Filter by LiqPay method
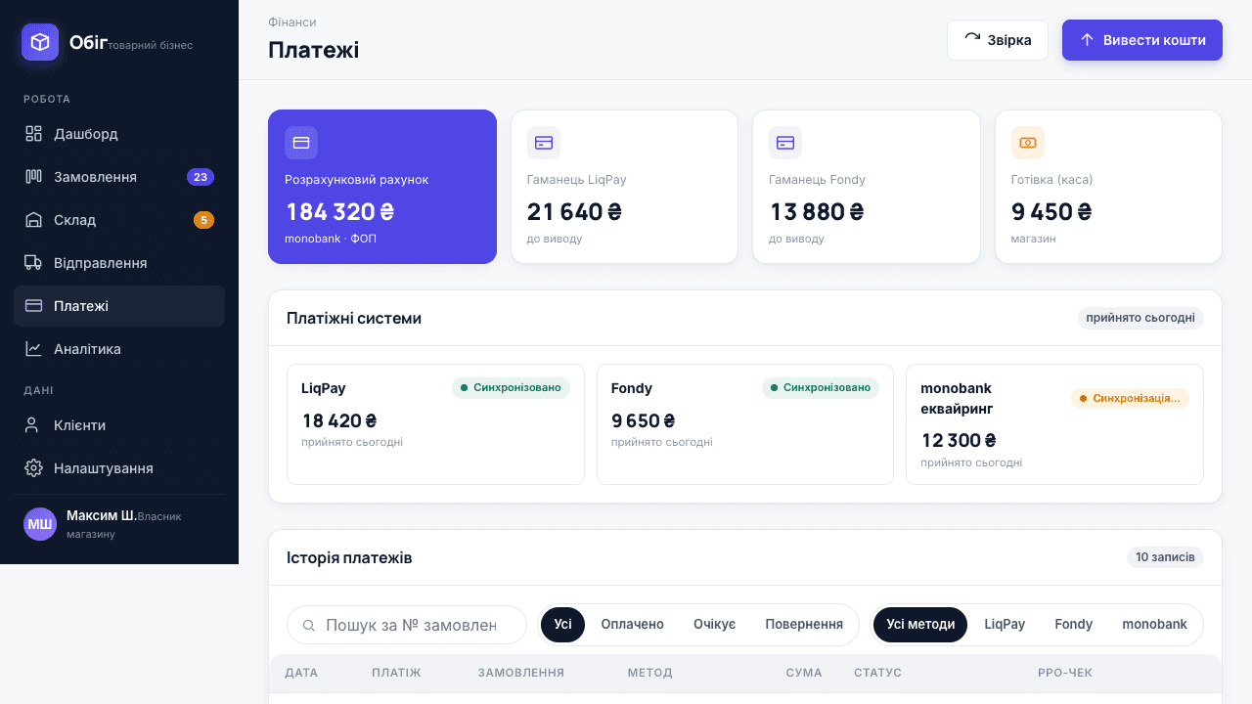 point(1005,625)
